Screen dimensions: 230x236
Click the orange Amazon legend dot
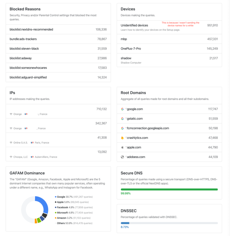click(56, 218)
